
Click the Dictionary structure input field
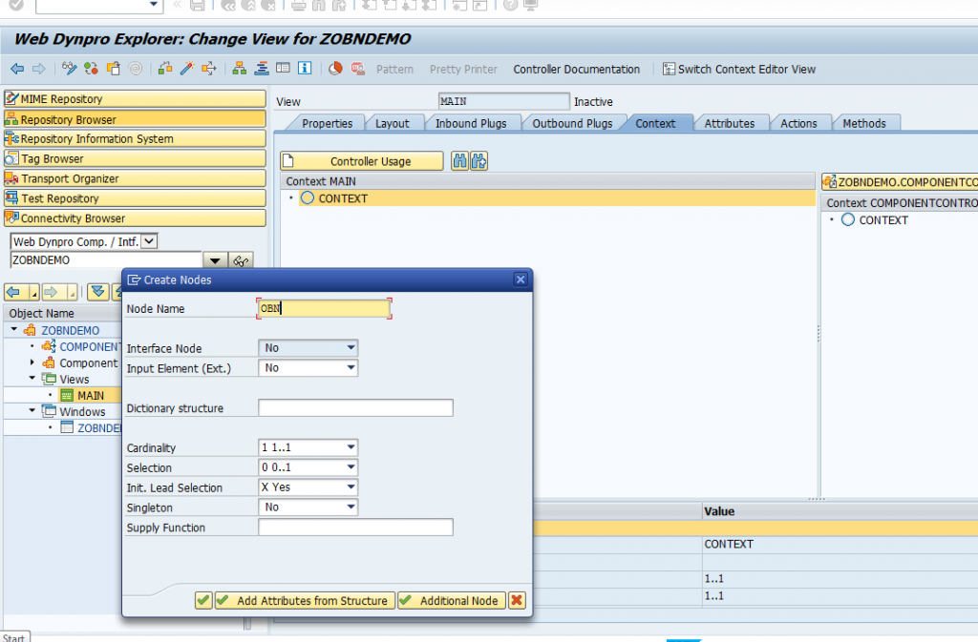[355, 408]
